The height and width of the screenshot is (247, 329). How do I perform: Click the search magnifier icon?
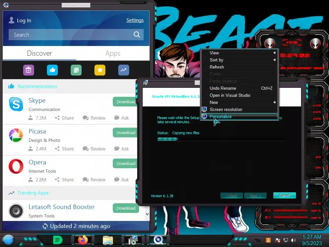137,34
